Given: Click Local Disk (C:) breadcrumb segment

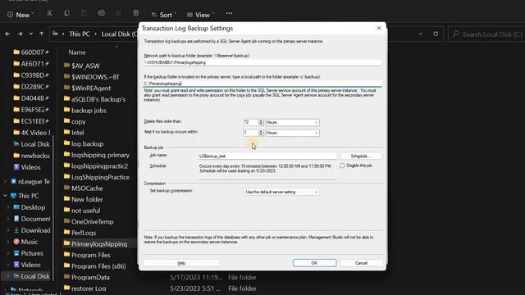Looking at the screenshot, I should tap(119, 34).
